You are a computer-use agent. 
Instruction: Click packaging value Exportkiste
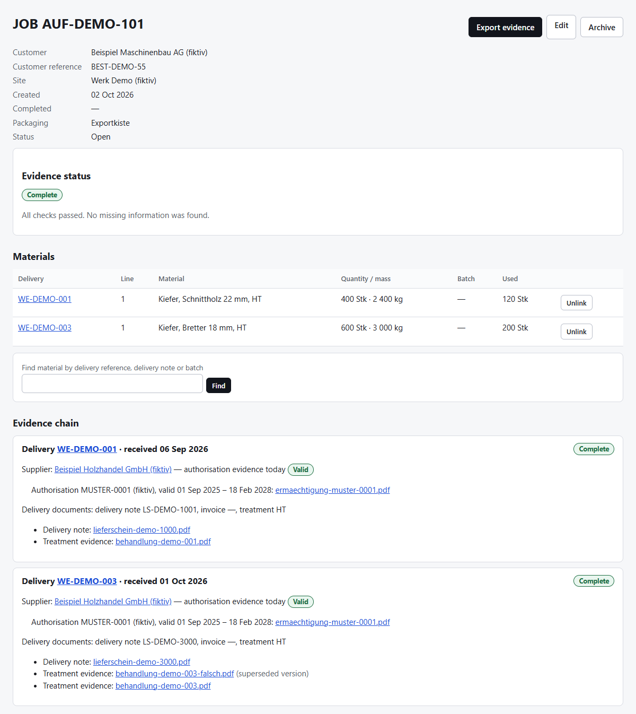110,123
